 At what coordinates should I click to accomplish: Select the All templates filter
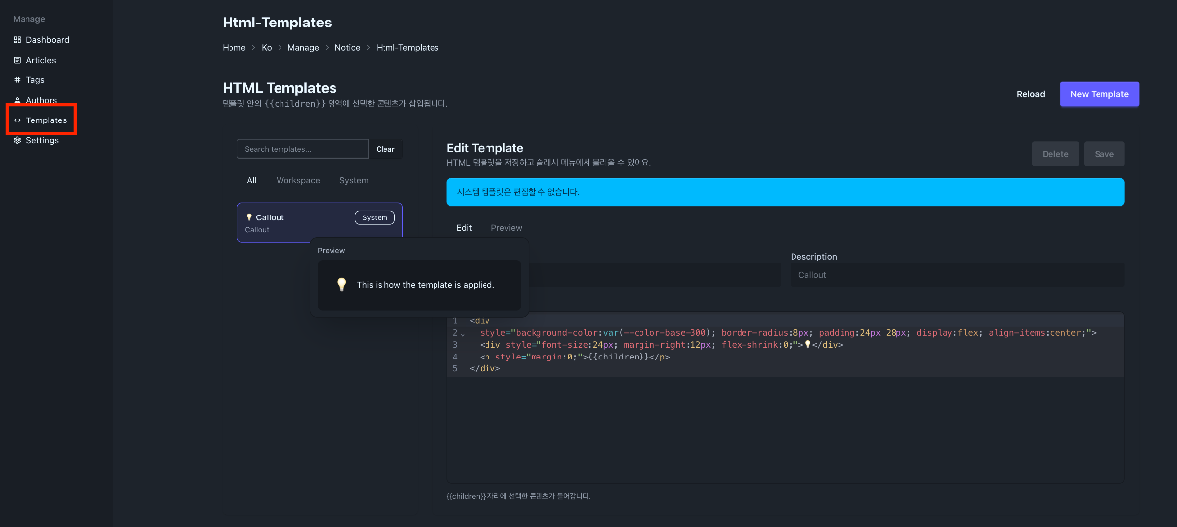point(252,180)
